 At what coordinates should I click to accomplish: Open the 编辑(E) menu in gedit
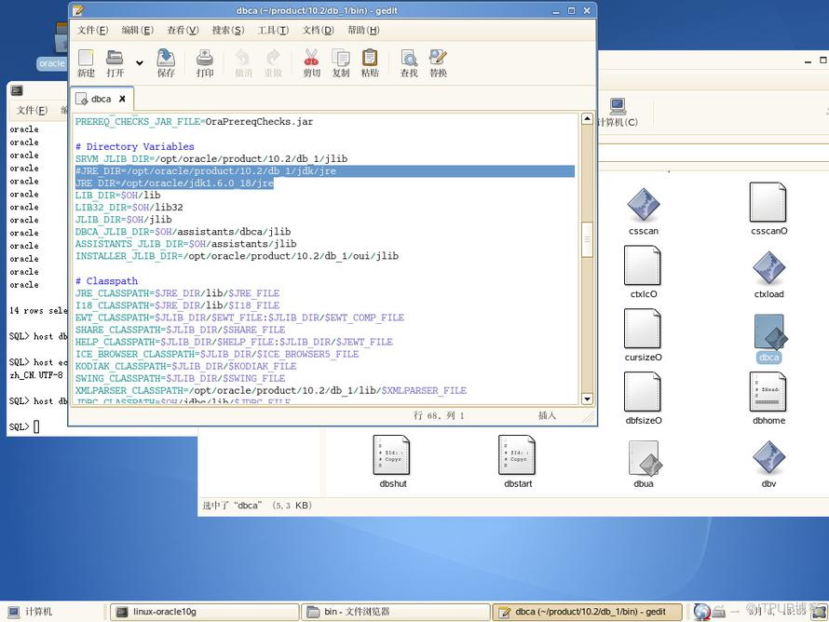(x=138, y=30)
